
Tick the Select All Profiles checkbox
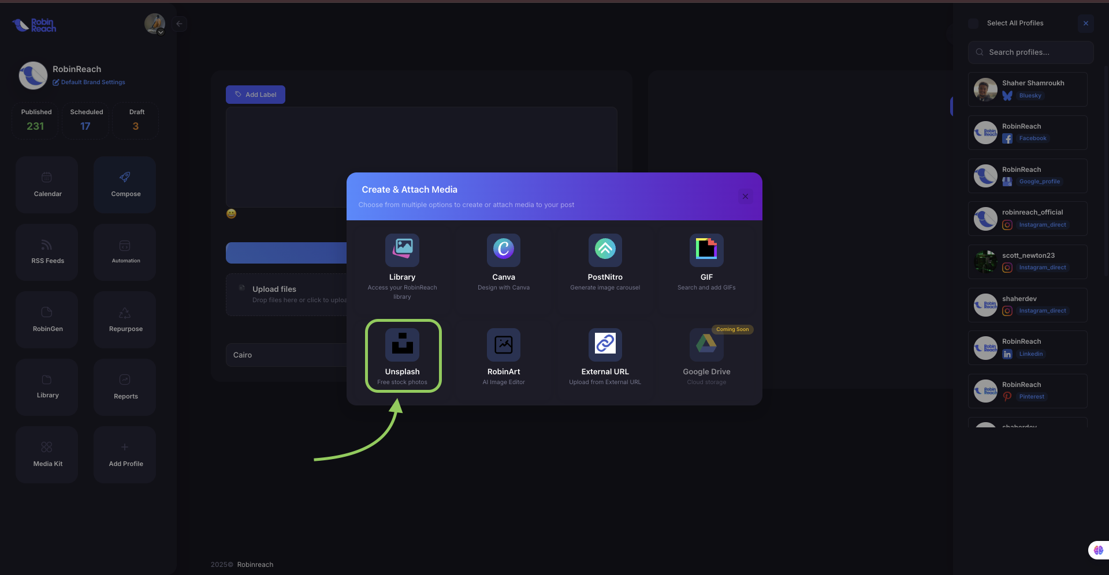pyautogui.click(x=973, y=23)
